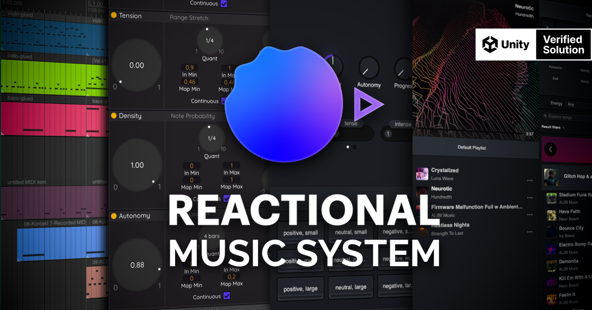
Task: Click the positive, large button
Action: [300, 288]
